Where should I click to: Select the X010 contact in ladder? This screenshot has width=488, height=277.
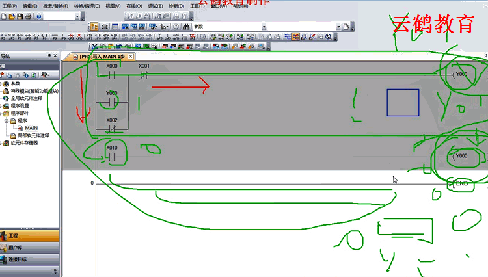[112, 157]
